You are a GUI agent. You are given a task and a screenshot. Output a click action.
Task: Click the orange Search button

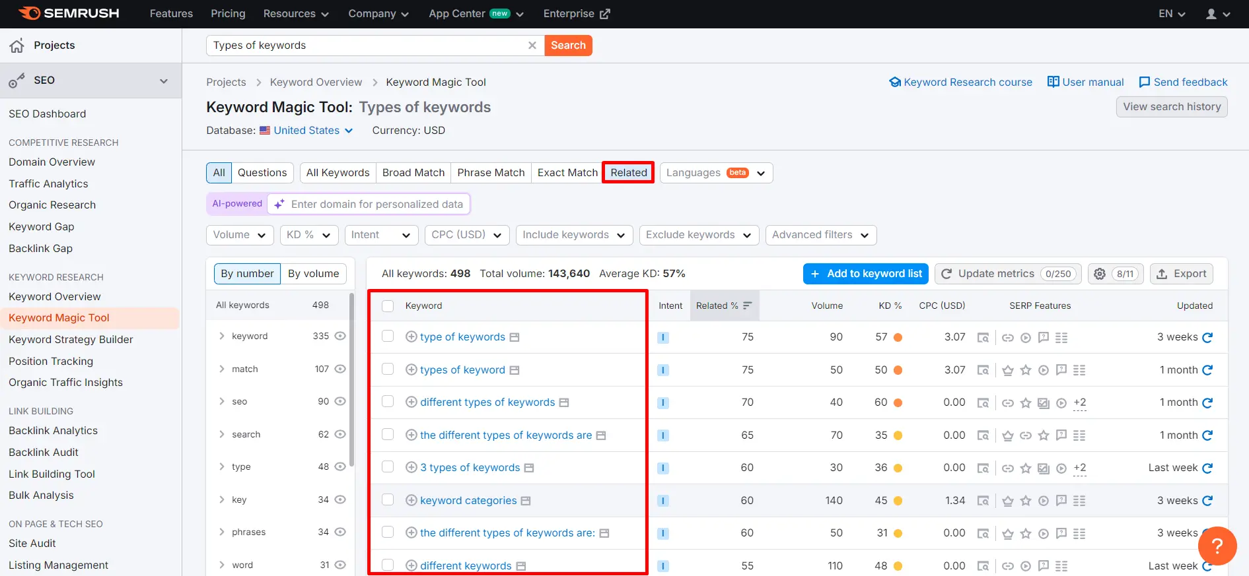tap(568, 46)
